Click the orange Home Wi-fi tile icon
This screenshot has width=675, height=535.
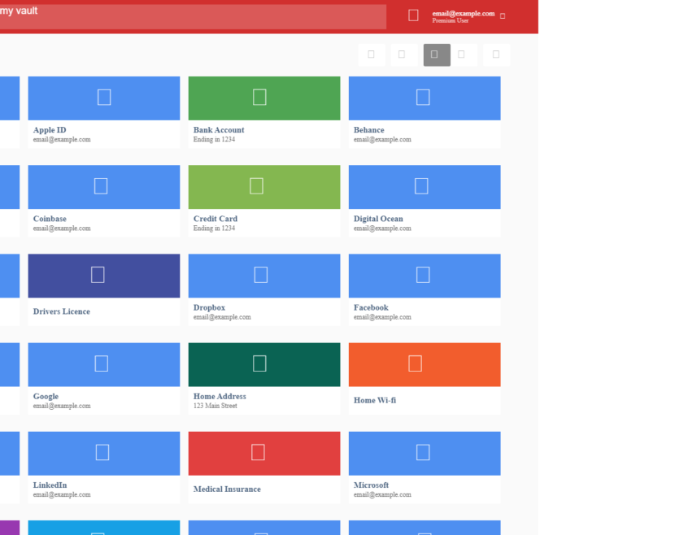(x=415, y=363)
